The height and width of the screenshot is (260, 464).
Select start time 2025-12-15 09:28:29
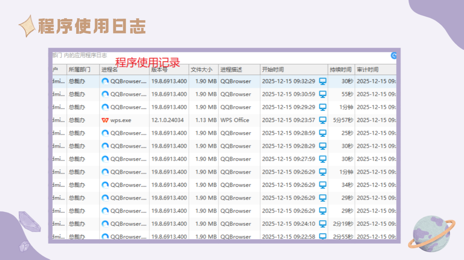(x=288, y=146)
